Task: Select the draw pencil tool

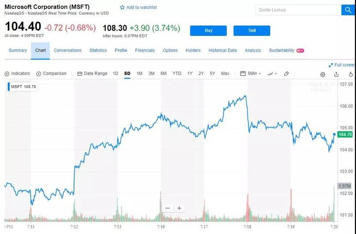Action: point(287,74)
